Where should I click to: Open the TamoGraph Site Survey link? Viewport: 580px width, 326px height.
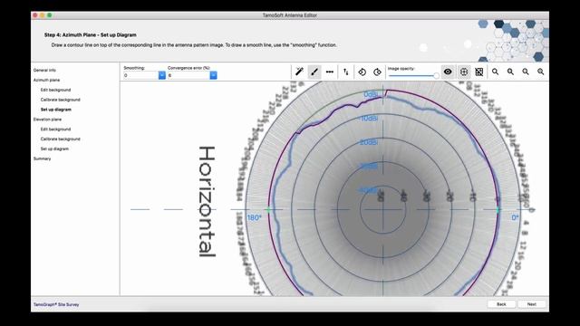point(56,304)
